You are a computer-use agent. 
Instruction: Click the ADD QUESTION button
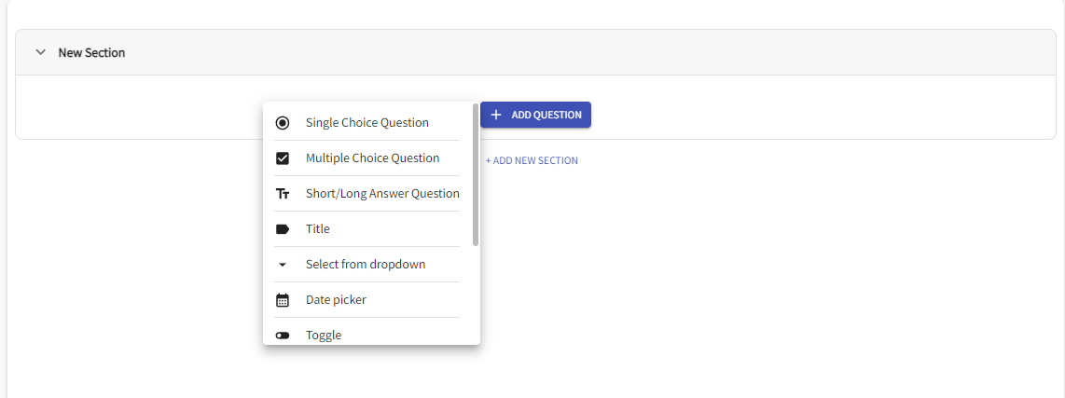click(x=536, y=115)
